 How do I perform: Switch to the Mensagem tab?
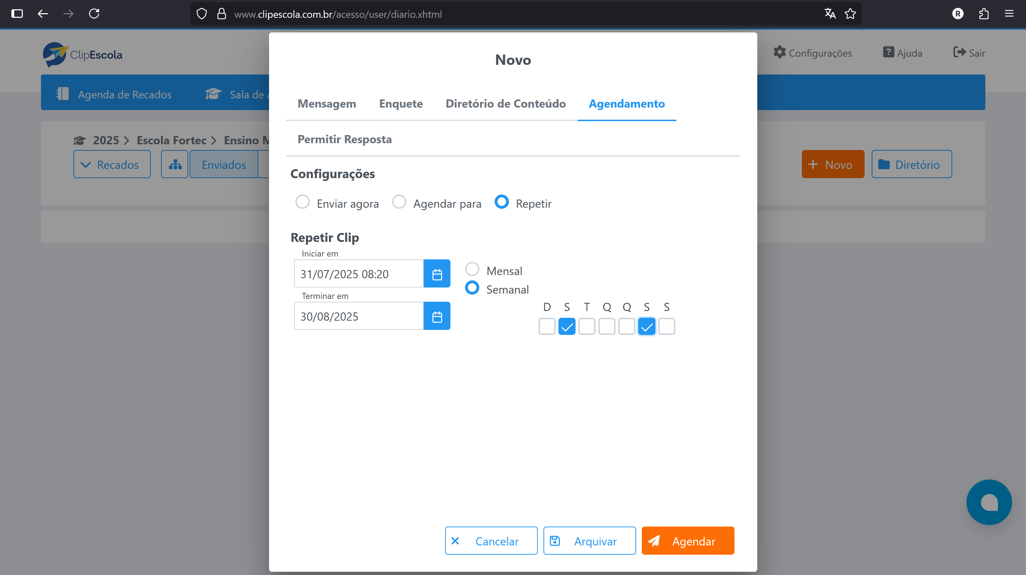pyautogui.click(x=326, y=104)
